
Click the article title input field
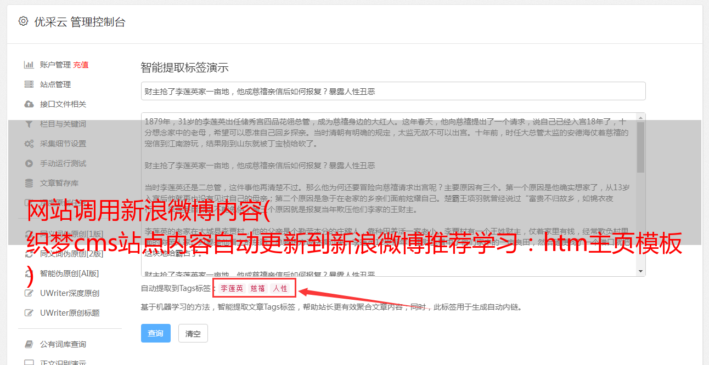pyautogui.click(x=393, y=91)
